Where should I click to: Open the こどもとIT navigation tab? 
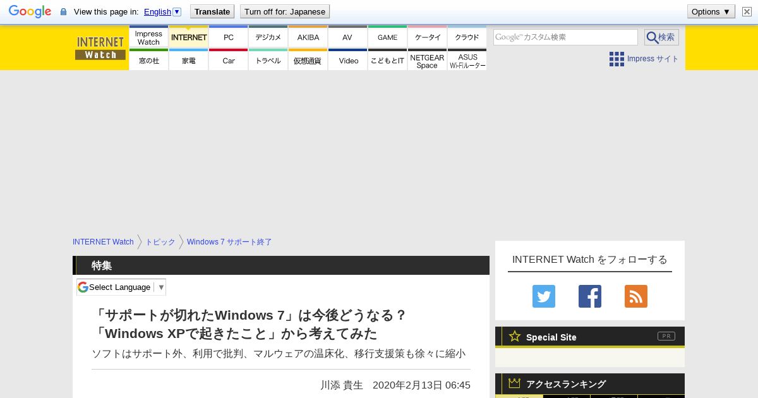tap(387, 60)
